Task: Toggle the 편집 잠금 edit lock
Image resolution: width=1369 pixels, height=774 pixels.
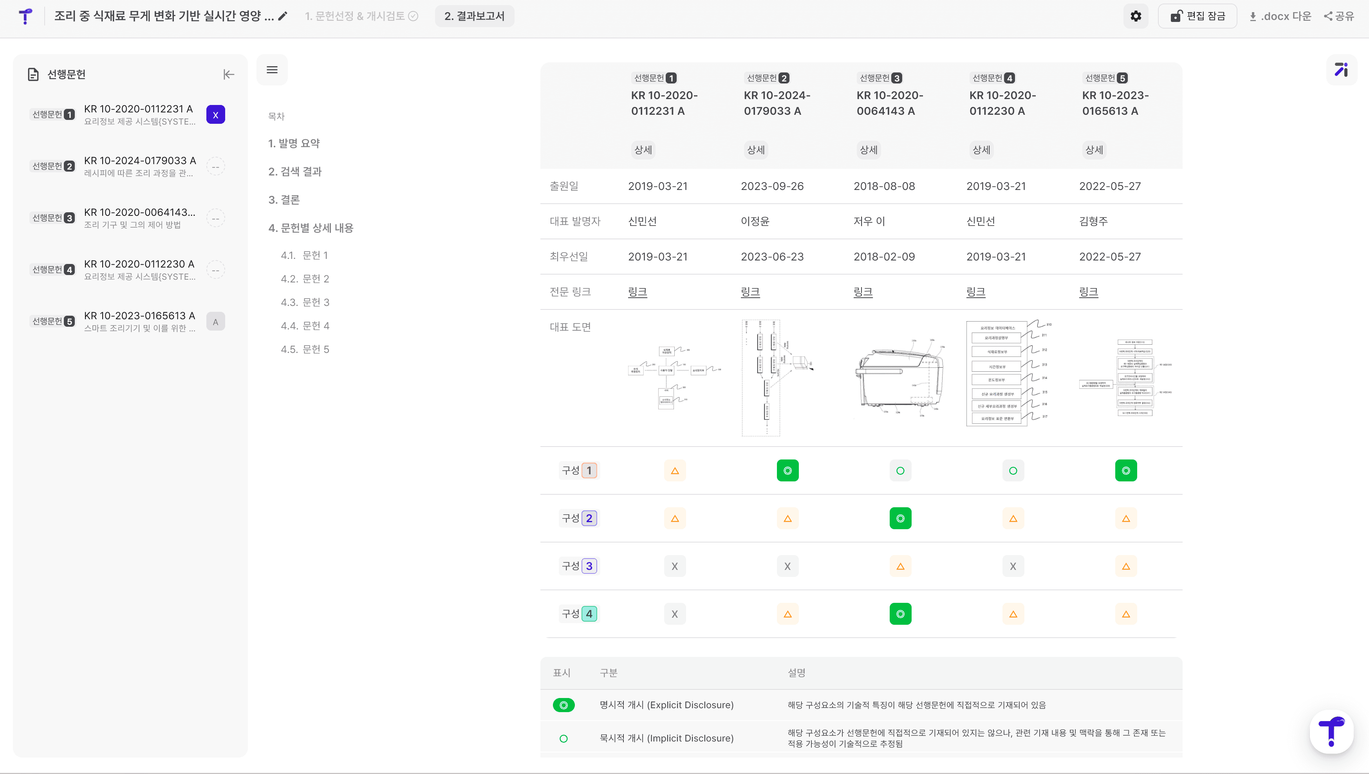Action: coord(1197,16)
